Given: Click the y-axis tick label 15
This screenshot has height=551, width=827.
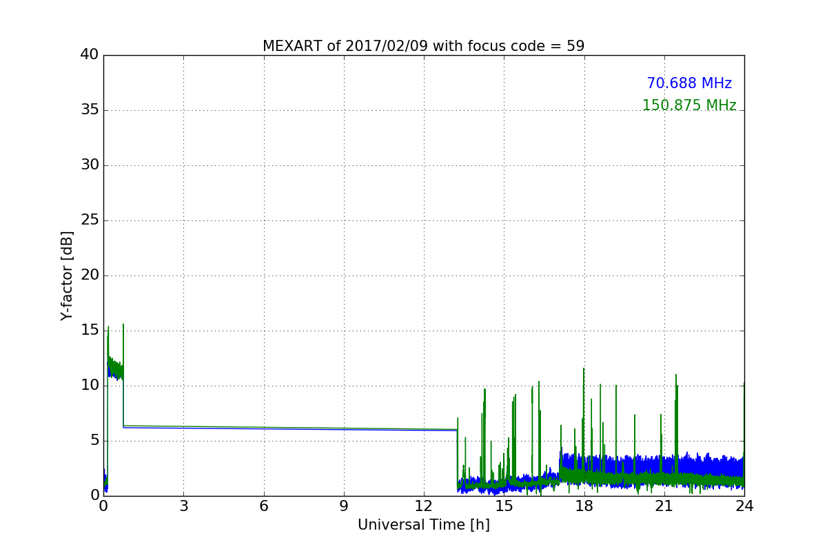Looking at the screenshot, I should click(90, 331).
